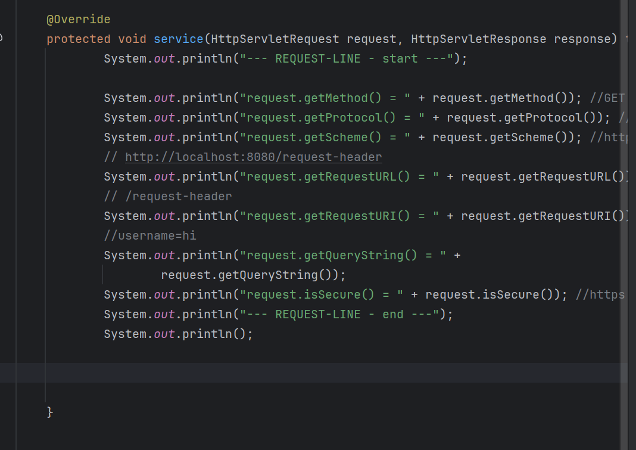The width and height of the screenshot is (636, 450).
Task: Open the localhost:8080/request-header link in comment
Action: pos(254,157)
